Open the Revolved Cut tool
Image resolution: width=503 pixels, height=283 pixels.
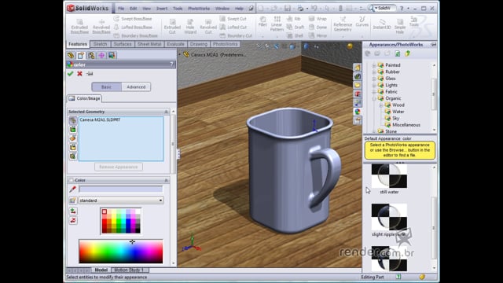tap(208, 26)
